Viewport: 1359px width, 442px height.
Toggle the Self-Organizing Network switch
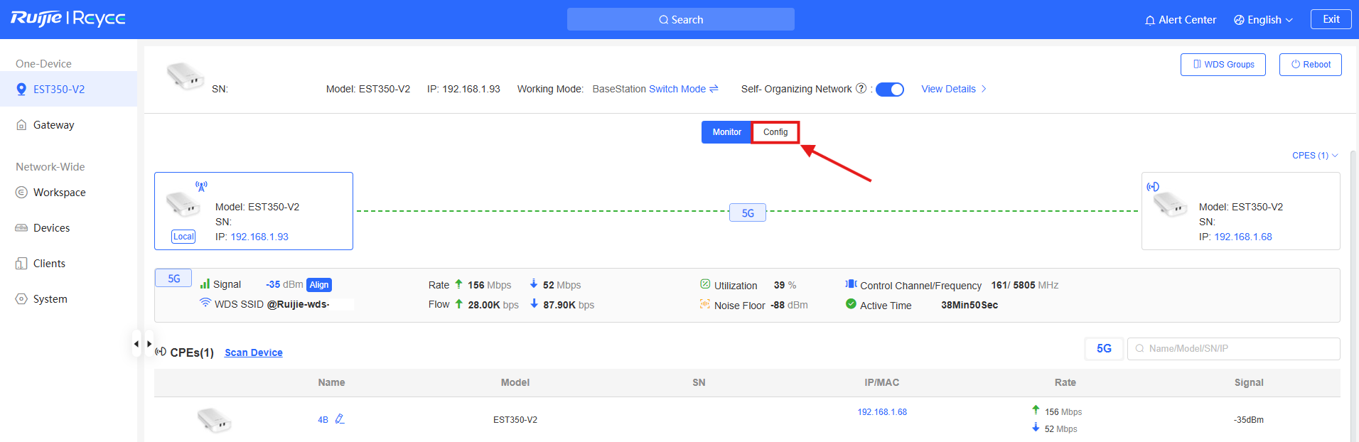[x=889, y=90]
